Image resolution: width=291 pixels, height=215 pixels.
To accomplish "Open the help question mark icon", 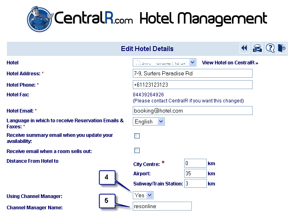I will [x=270, y=48].
